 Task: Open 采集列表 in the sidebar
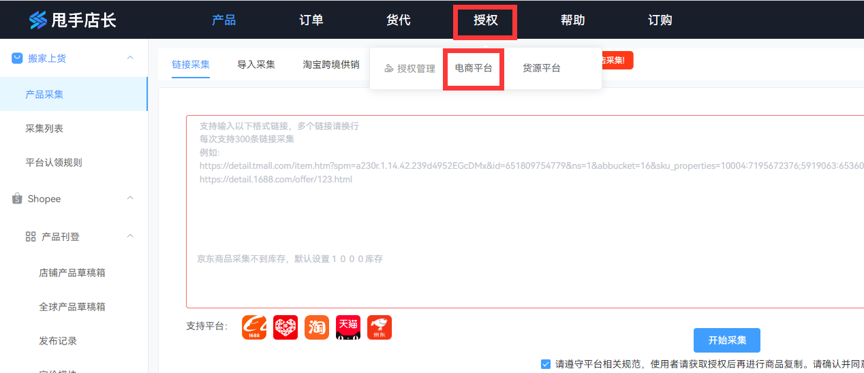click(44, 129)
